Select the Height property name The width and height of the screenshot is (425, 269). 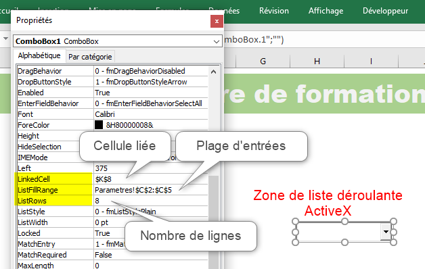coord(28,136)
